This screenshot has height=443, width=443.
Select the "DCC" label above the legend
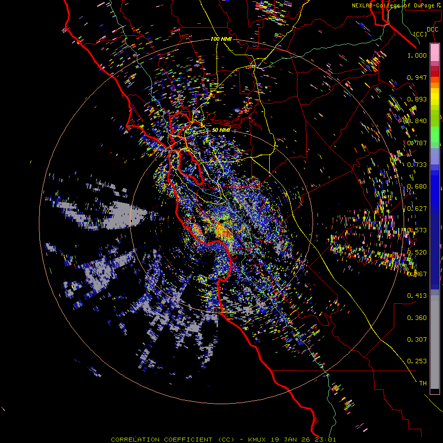(432, 30)
